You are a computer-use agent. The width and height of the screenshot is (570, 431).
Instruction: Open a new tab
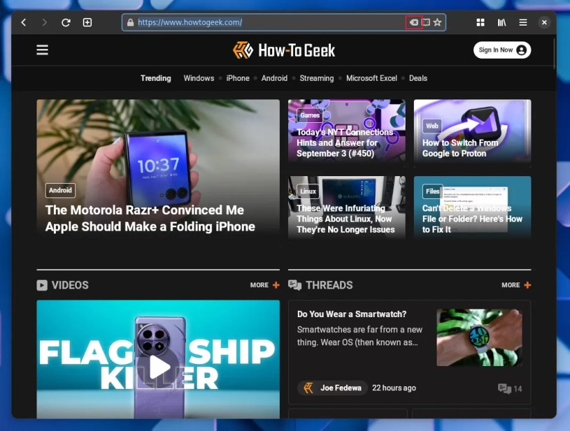(x=87, y=23)
